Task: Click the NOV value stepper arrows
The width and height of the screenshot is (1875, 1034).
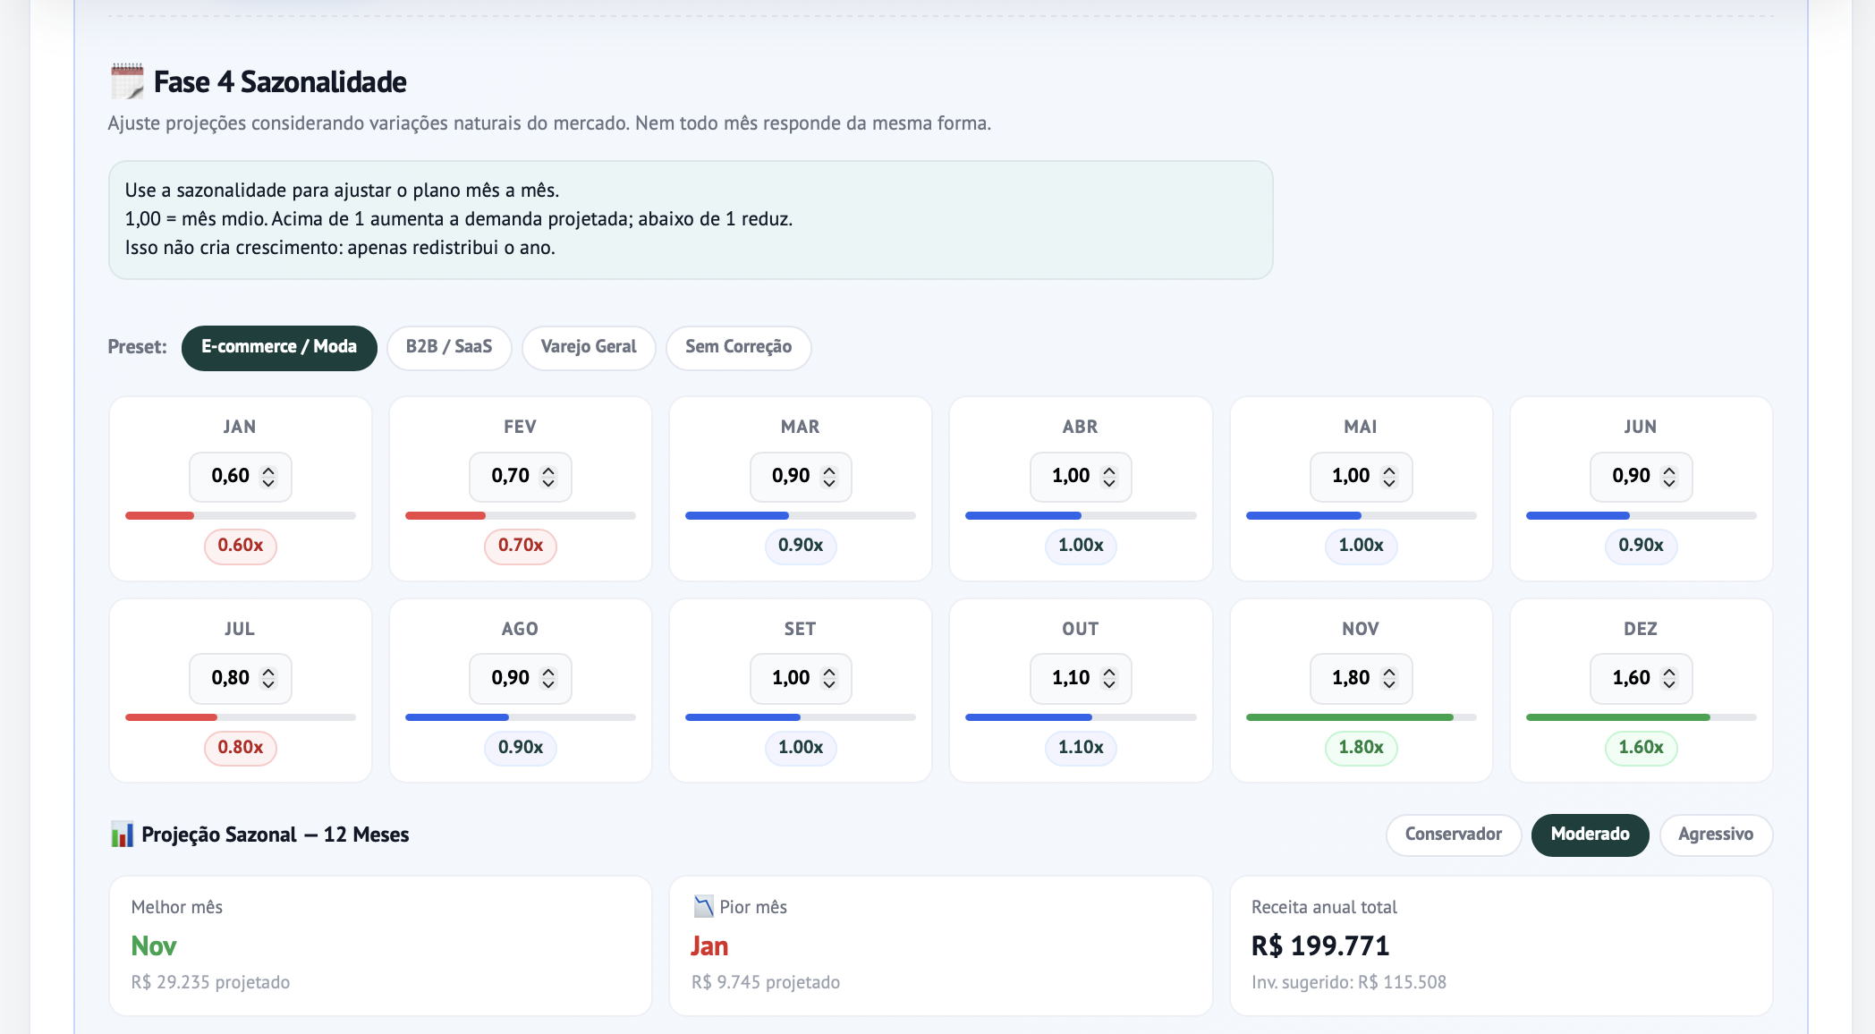Action: click(1389, 679)
